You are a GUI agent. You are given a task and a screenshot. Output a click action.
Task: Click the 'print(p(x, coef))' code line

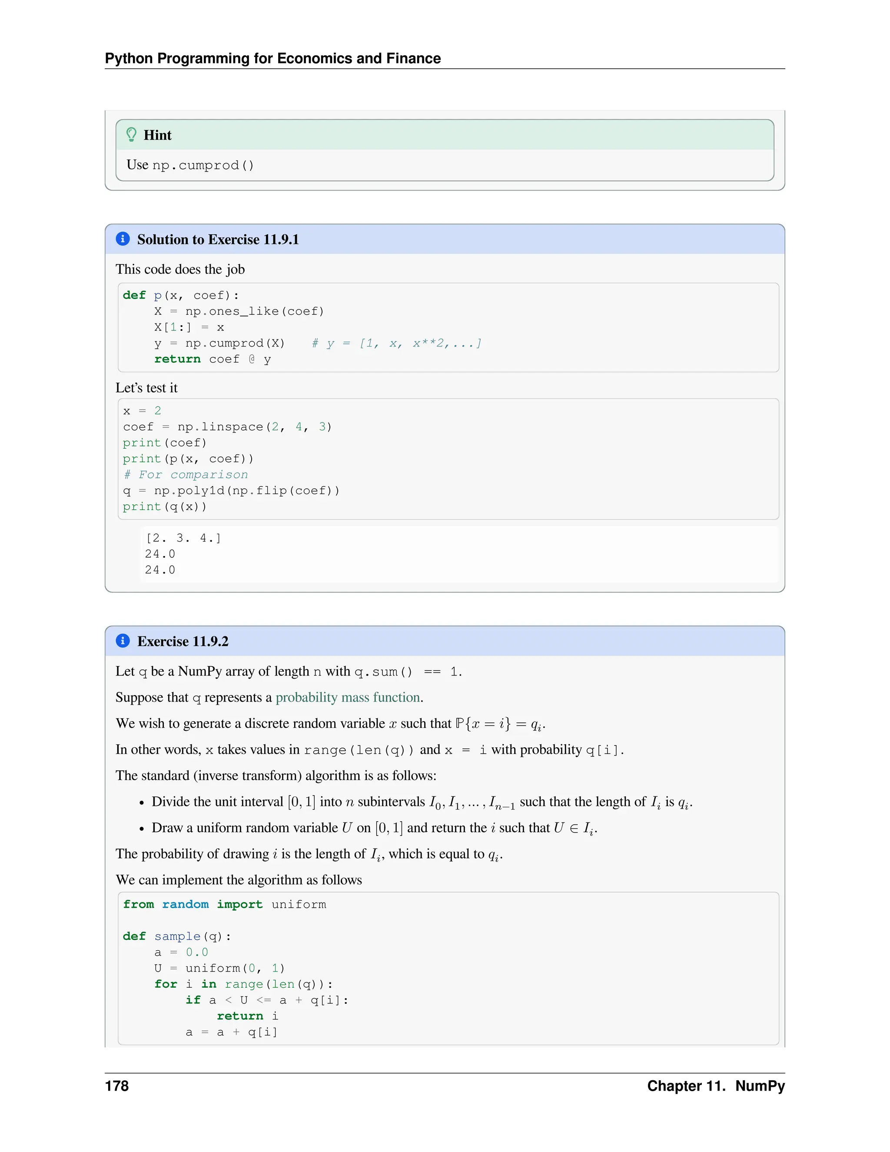coord(188,458)
